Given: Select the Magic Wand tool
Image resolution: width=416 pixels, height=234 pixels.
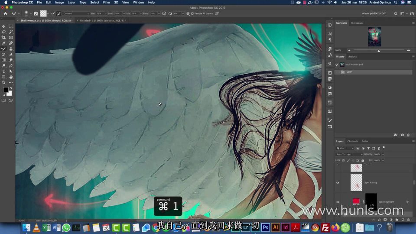Looking at the screenshot, I should 11,32.
